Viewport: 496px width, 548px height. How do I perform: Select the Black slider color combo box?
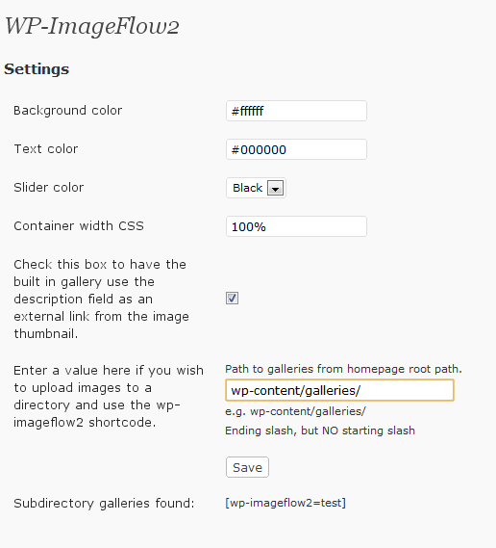pos(256,188)
